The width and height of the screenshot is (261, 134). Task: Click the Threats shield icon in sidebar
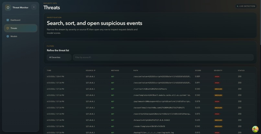(x=8, y=28)
